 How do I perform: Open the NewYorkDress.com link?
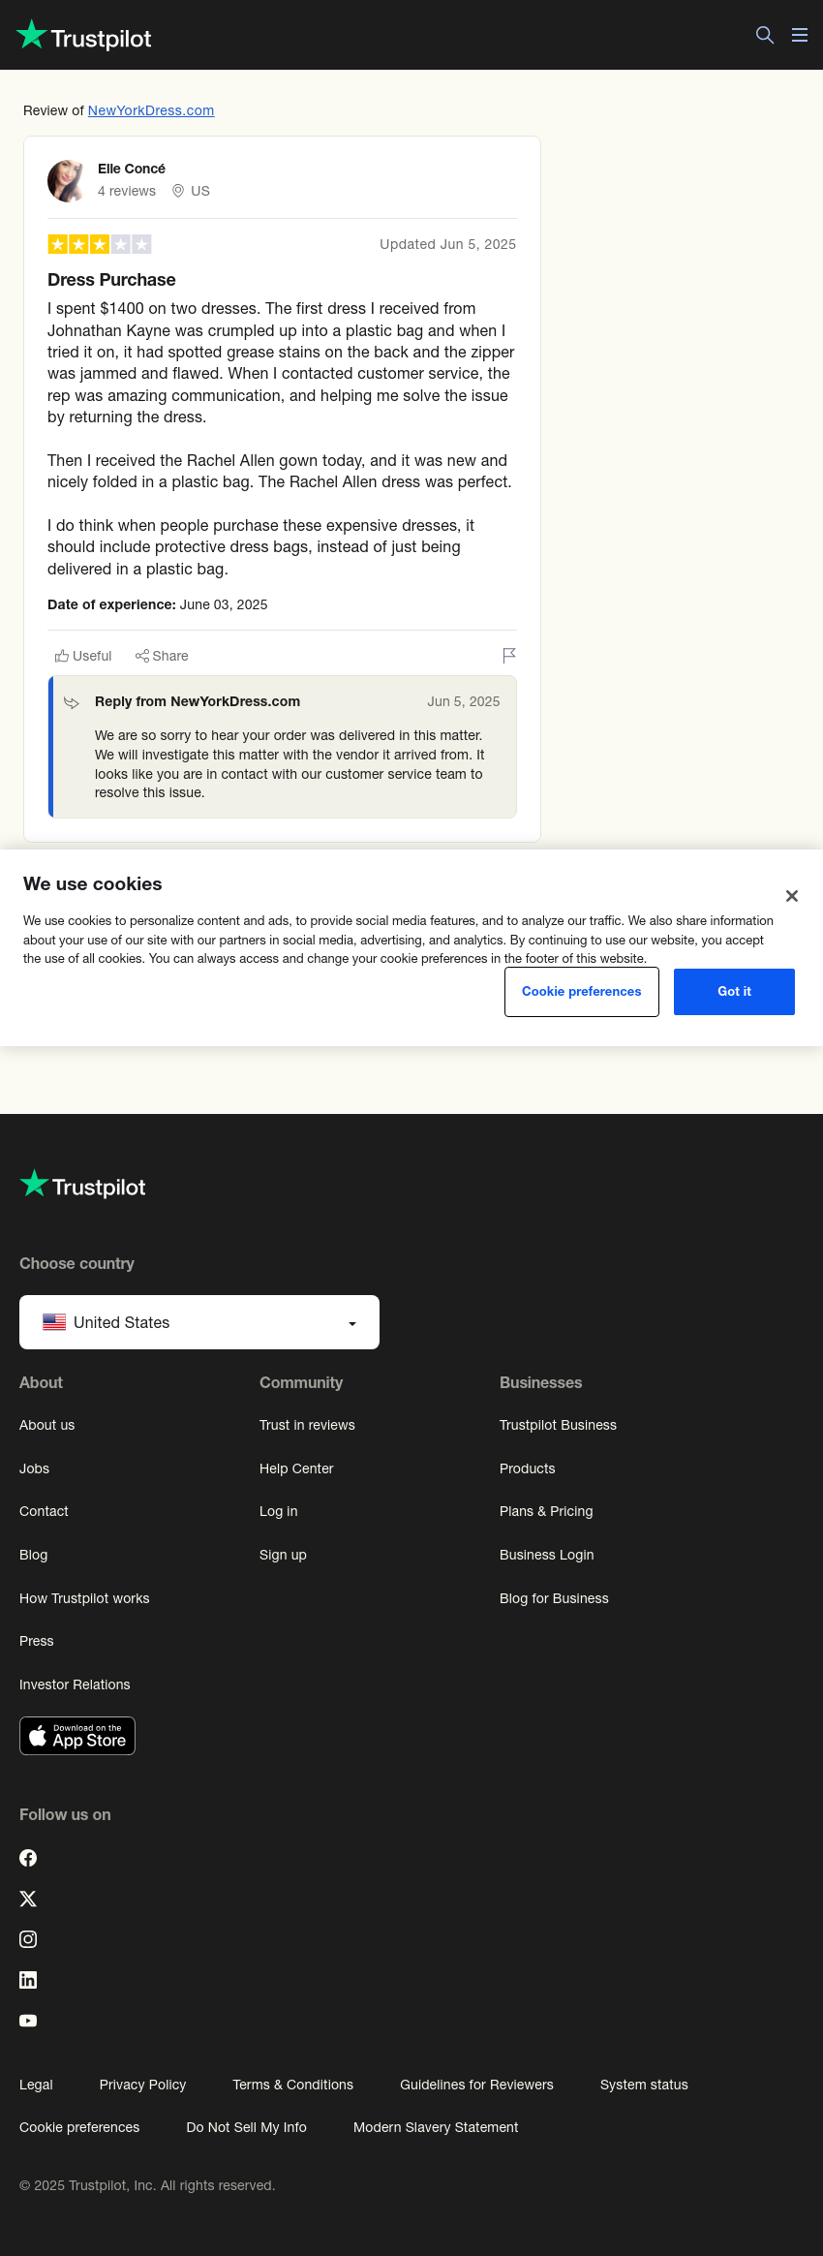[151, 110]
